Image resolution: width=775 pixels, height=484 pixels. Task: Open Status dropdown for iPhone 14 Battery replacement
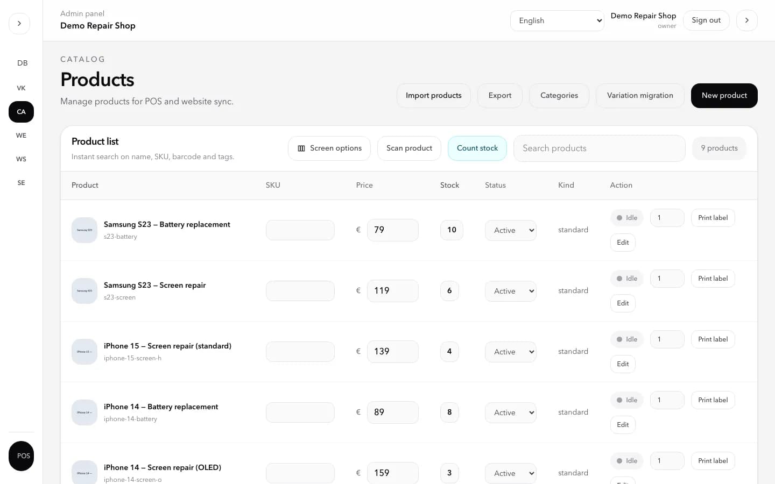pyautogui.click(x=511, y=412)
